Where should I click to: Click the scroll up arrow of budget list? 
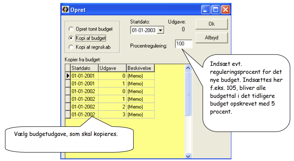point(188,68)
